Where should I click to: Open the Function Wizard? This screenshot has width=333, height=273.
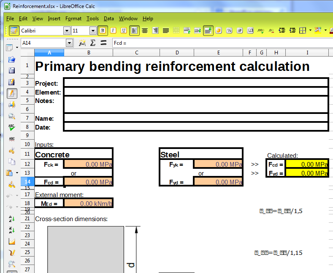click(82, 43)
